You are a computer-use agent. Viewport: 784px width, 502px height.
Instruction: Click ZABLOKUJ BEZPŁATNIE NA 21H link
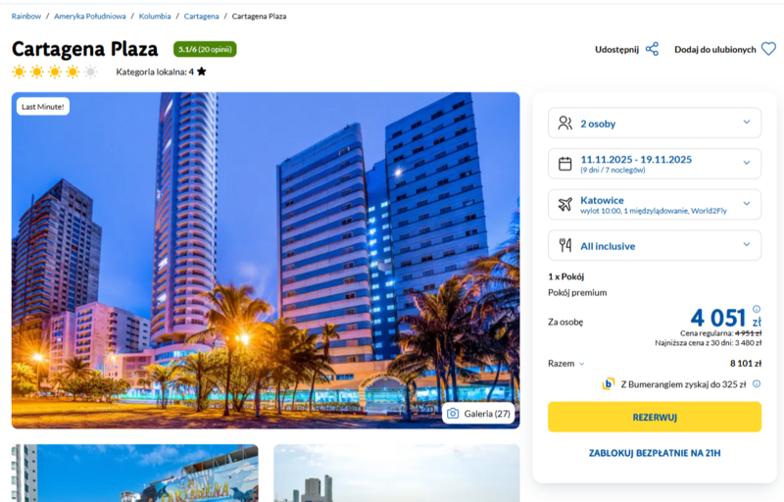[655, 453]
